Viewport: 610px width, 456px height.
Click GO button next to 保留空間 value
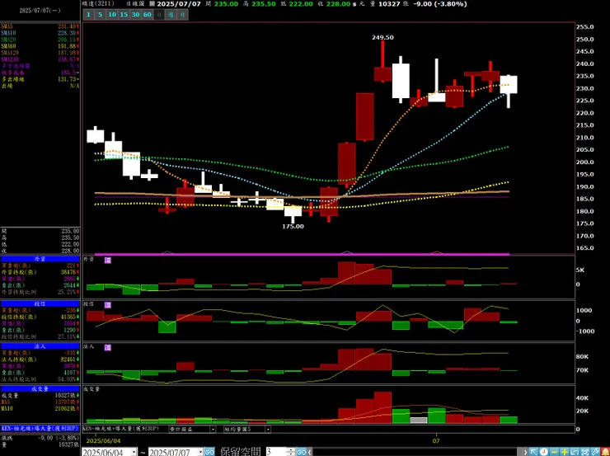pyautogui.click(x=301, y=452)
